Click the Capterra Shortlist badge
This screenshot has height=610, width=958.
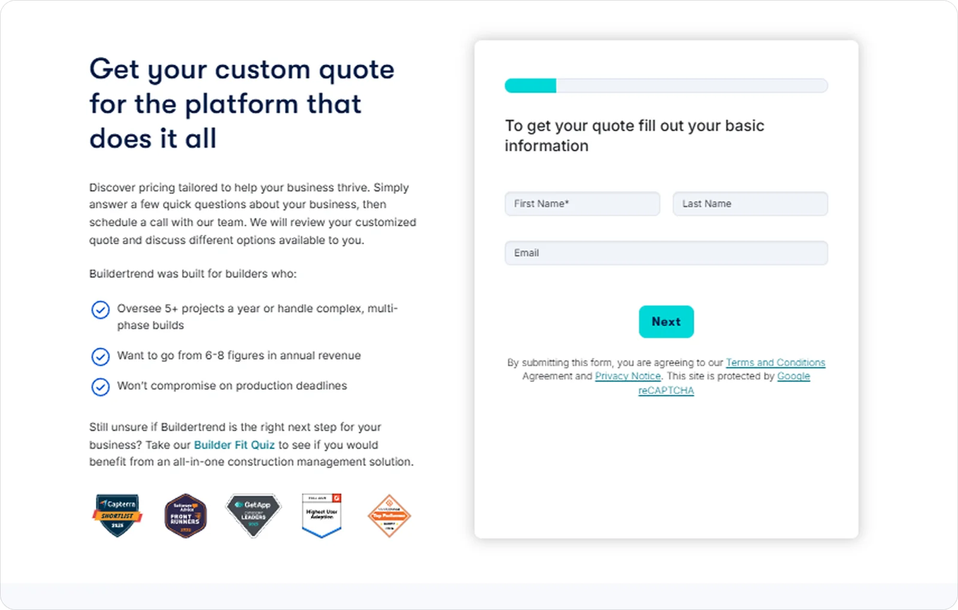coord(117,515)
